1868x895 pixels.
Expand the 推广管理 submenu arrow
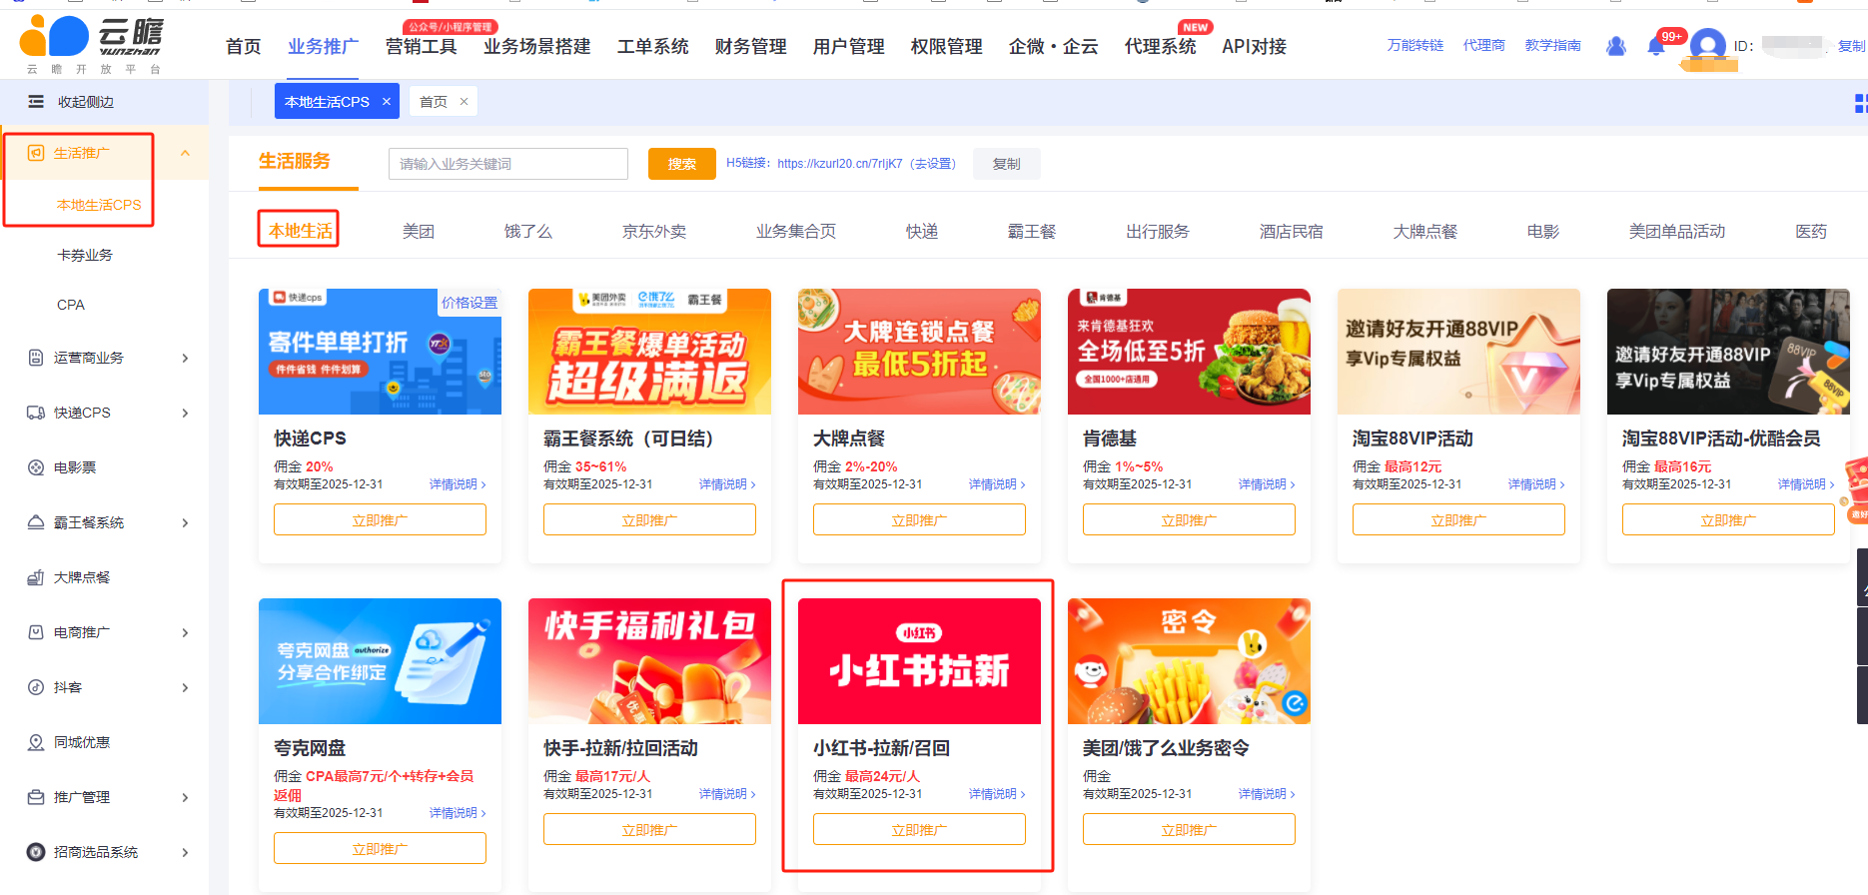(185, 797)
